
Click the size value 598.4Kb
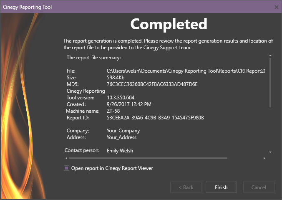pos(116,78)
